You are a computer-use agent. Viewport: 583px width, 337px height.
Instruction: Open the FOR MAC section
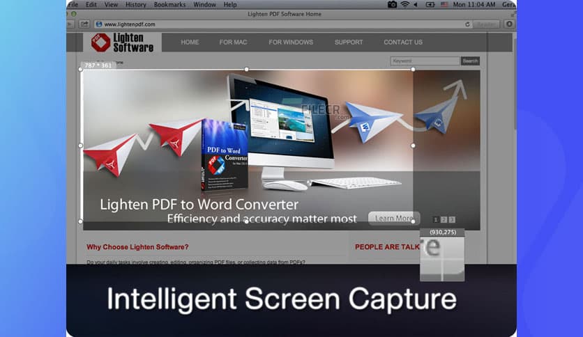pos(233,42)
